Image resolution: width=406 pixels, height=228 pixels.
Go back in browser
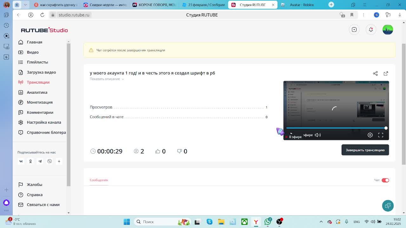click(x=19, y=15)
